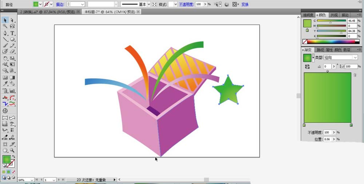The image size is (364, 184).
Task: Set fill to None in toolbox
Action: pyautogui.click(x=14, y=172)
